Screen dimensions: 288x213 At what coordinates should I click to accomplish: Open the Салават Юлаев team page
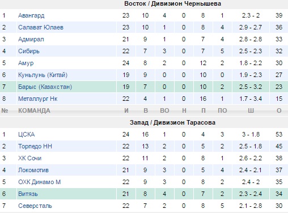click(x=41, y=27)
